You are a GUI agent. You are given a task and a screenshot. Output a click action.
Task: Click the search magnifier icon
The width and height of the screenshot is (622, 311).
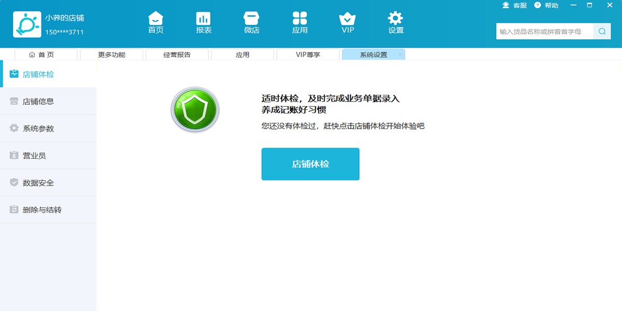coord(602,32)
